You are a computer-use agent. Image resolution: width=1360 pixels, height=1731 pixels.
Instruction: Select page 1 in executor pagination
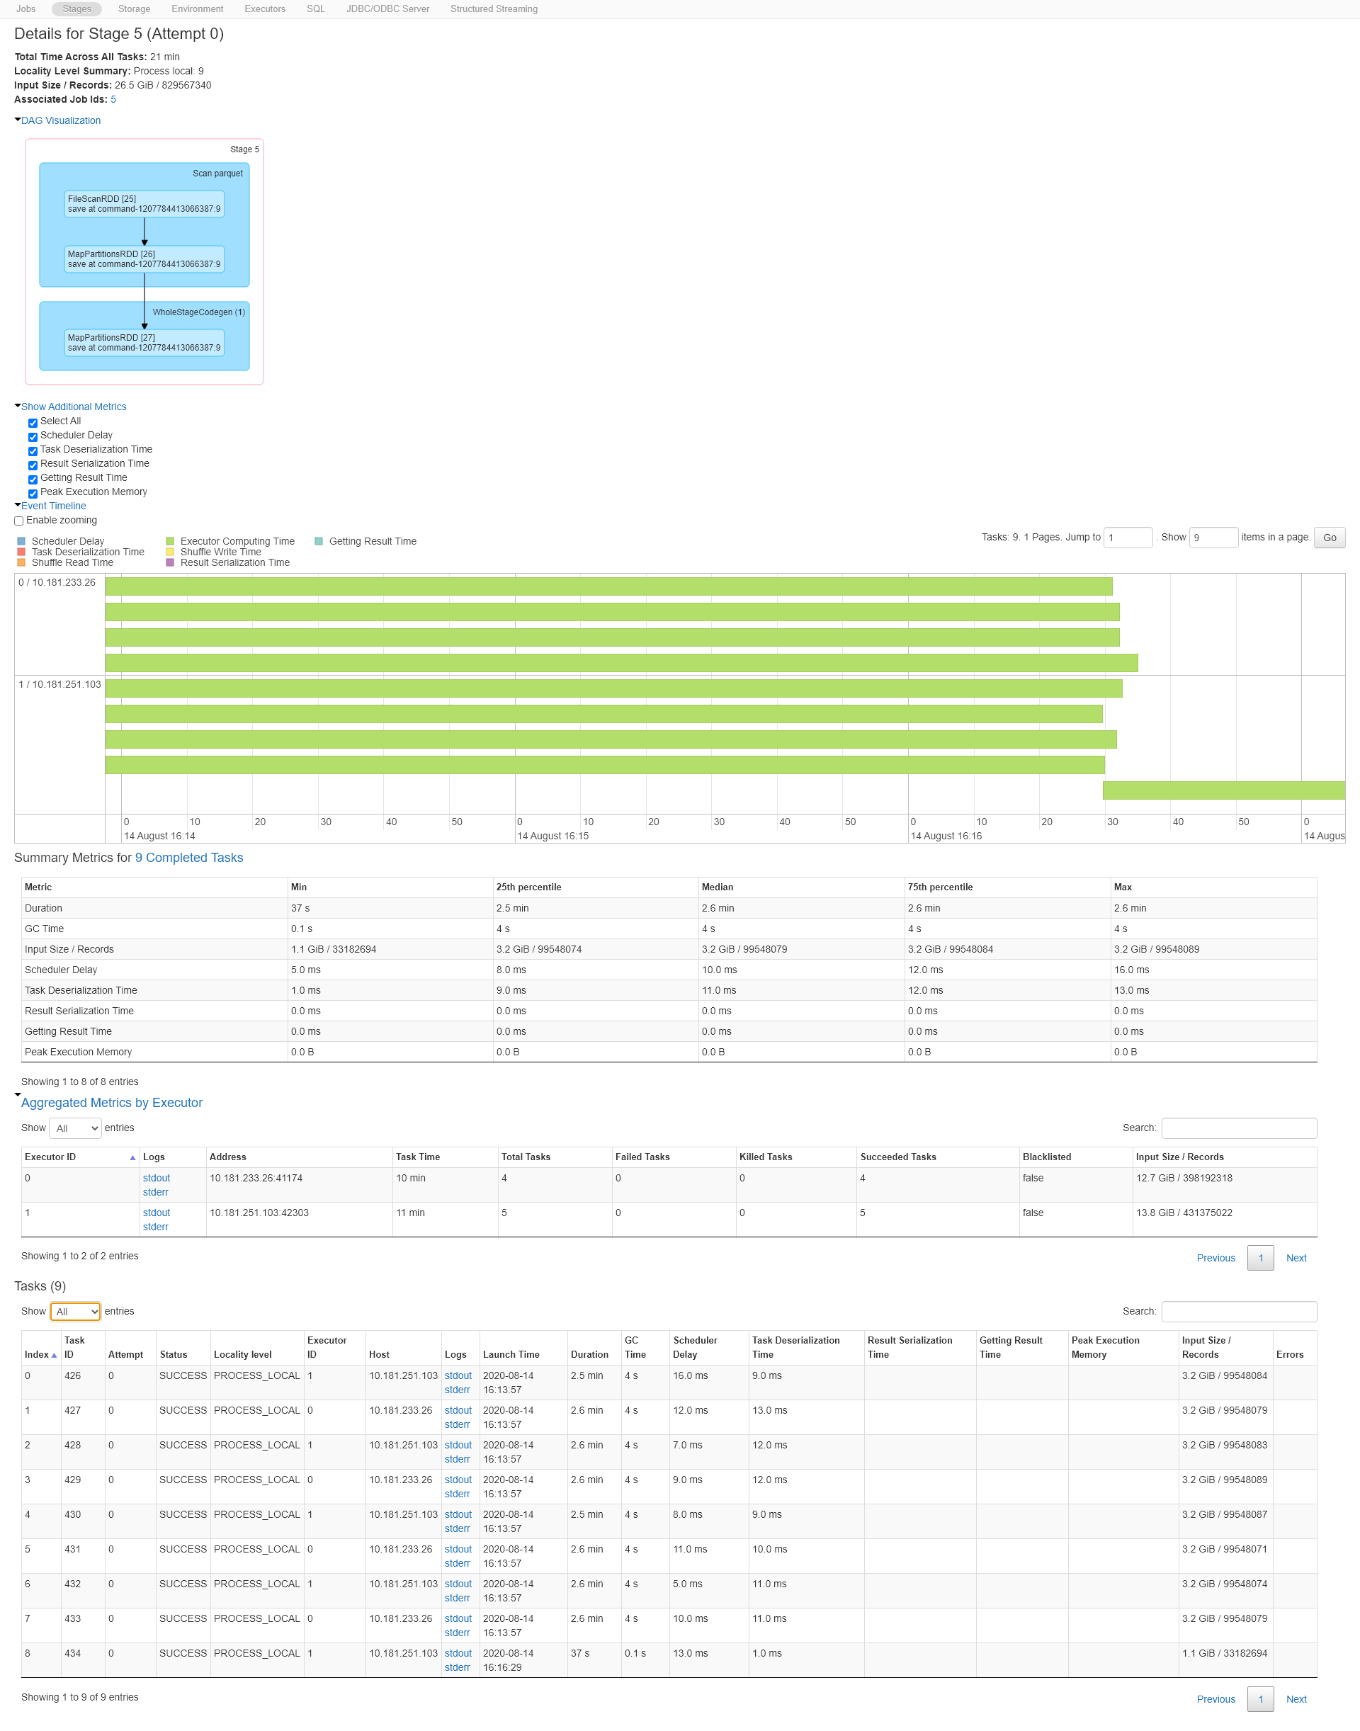coord(1260,1258)
